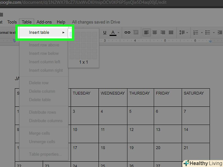This screenshot has width=223, height=167.
Task: Click the Insert link chain icon
Action: [x=127, y=32]
